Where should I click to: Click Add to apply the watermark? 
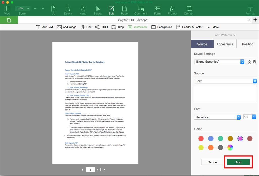point(238,162)
